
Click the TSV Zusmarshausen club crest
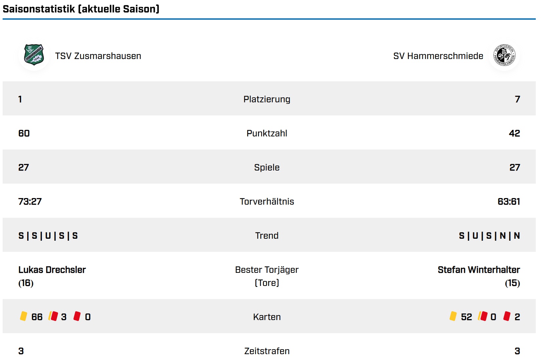click(34, 55)
